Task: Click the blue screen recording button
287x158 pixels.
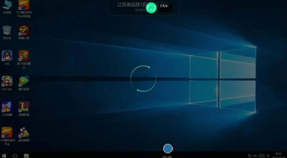Action: [x=168, y=149]
